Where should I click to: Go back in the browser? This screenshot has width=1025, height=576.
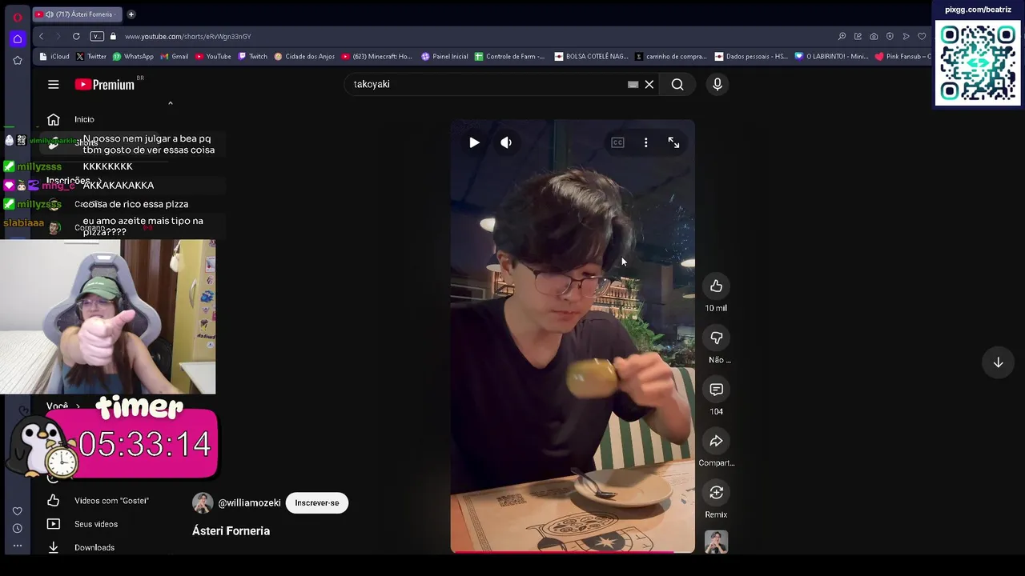pos(42,36)
